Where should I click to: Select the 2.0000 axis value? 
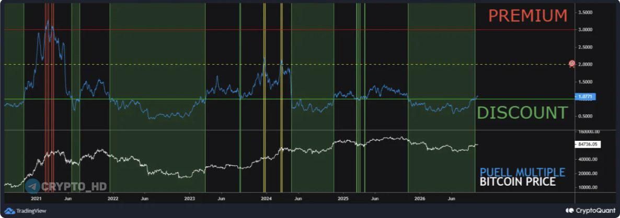(585, 64)
